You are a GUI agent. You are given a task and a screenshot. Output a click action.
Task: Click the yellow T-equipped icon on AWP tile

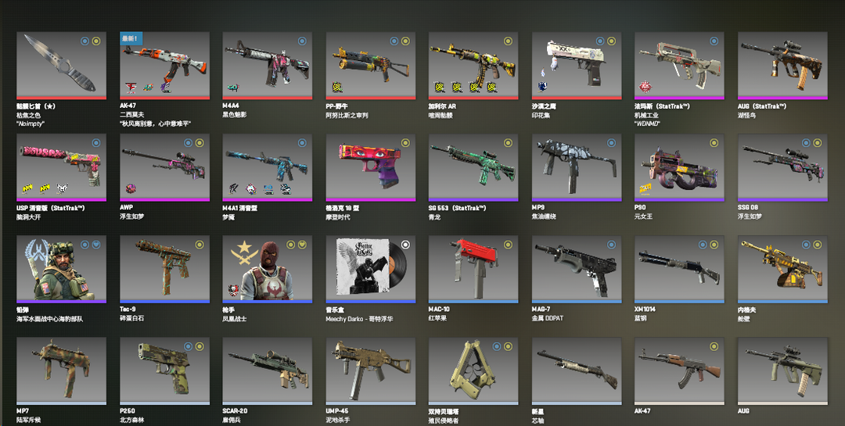click(200, 143)
